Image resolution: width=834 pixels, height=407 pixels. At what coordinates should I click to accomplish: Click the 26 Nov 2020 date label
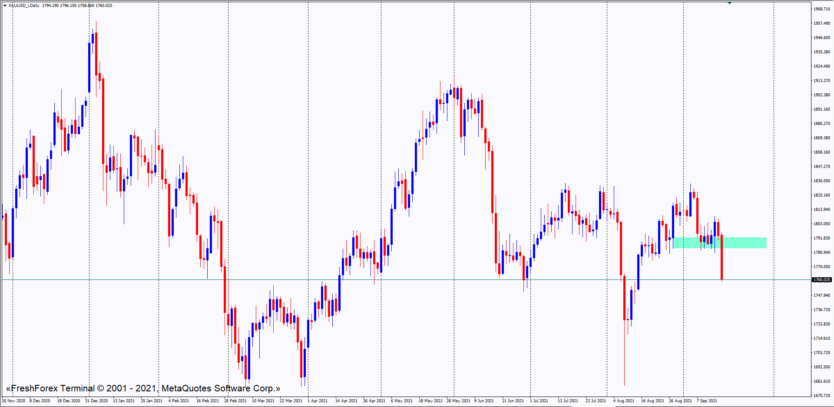[13, 400]
